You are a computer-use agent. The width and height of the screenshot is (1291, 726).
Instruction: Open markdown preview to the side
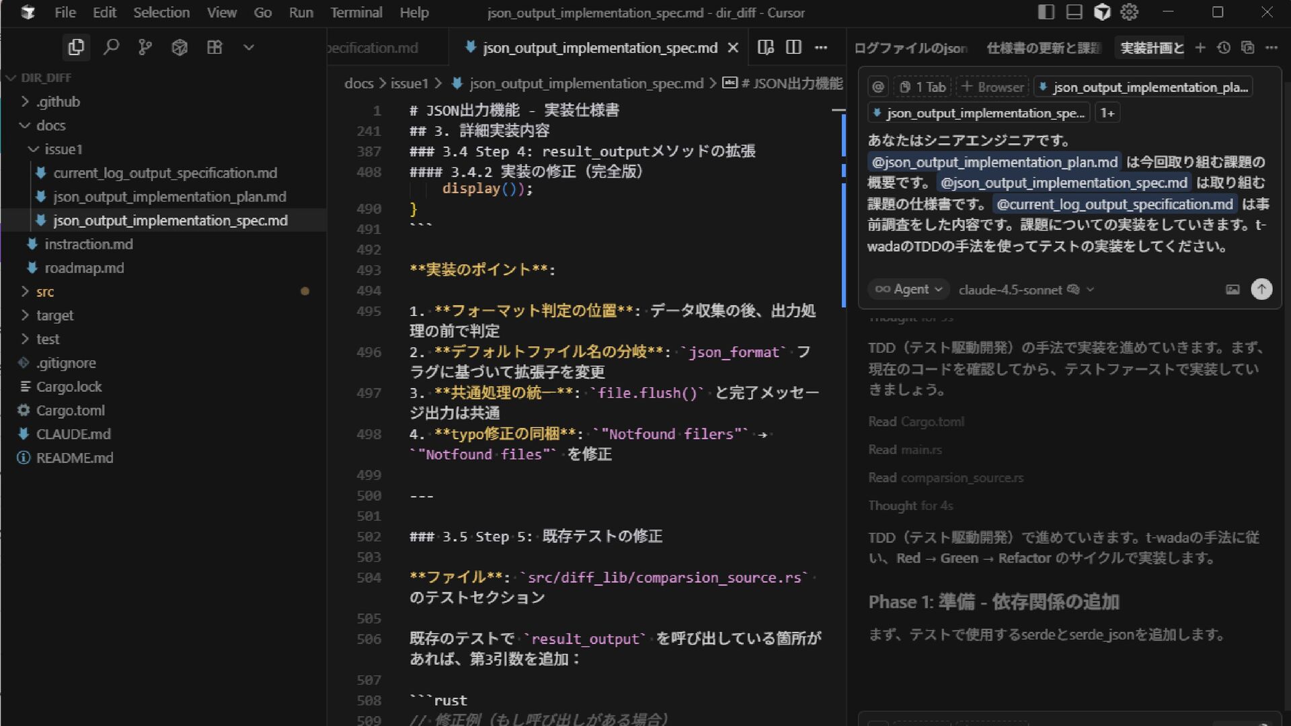tap(765, 47)
